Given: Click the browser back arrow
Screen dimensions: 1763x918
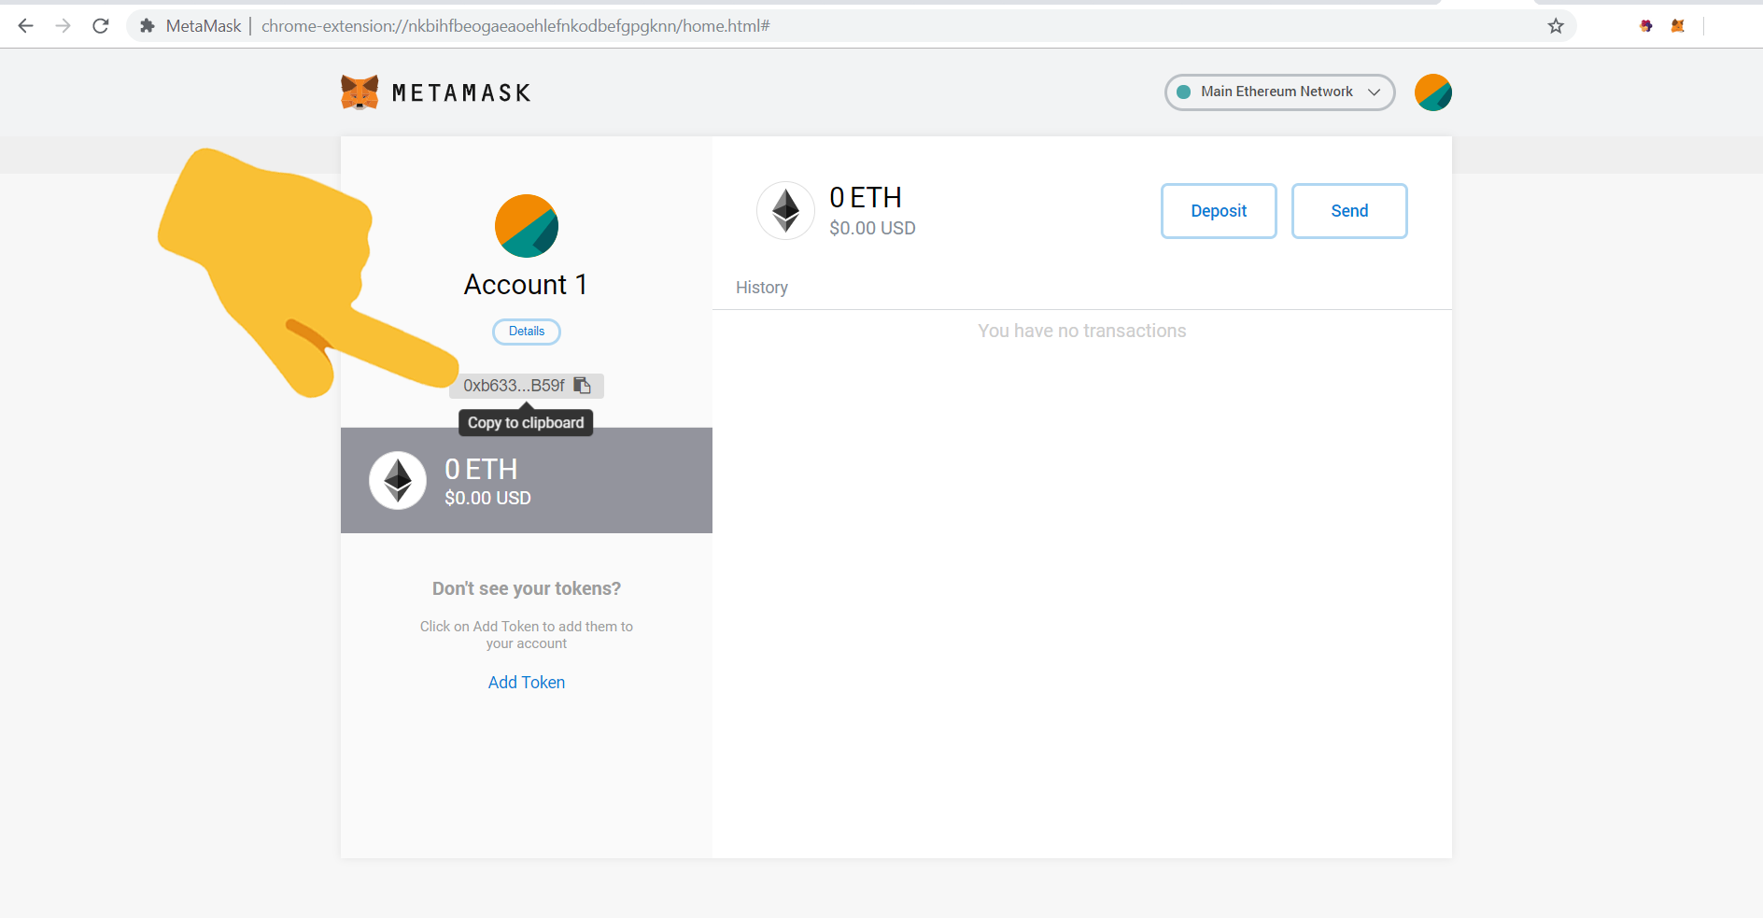Looking at the screenshot, I should coord(26,26).
